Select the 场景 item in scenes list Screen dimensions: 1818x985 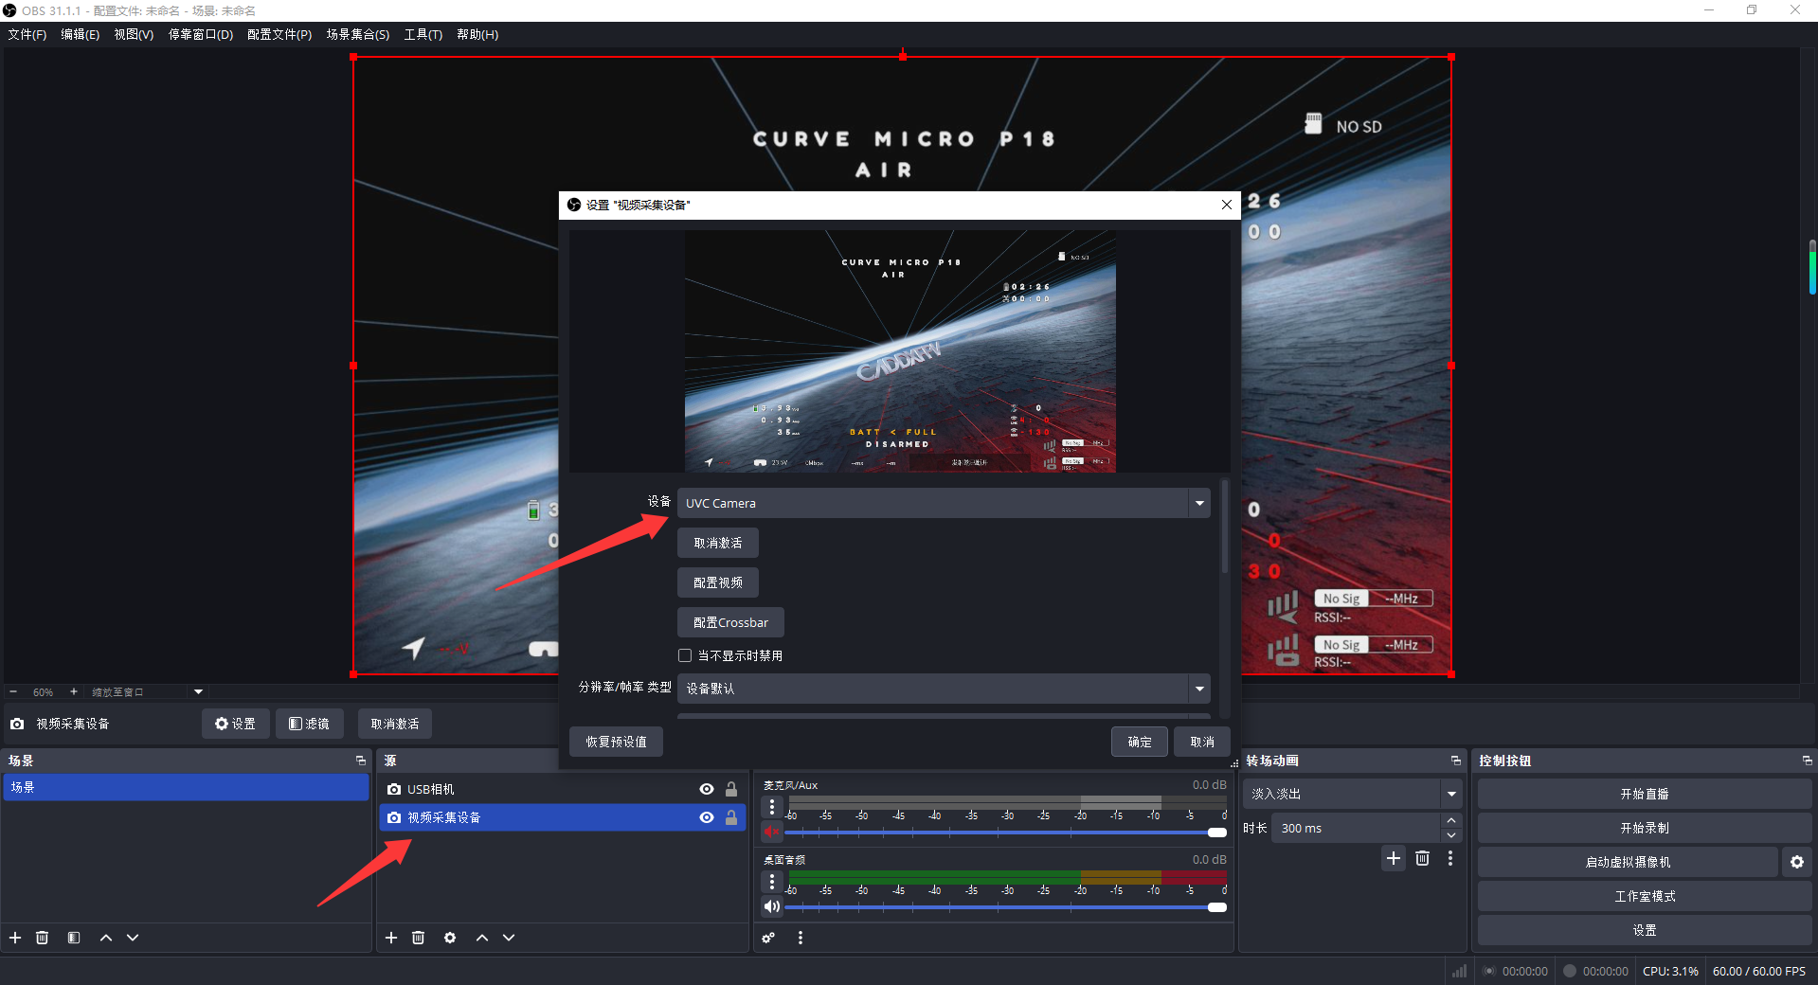pyautogui.click(x=185, y=787)
